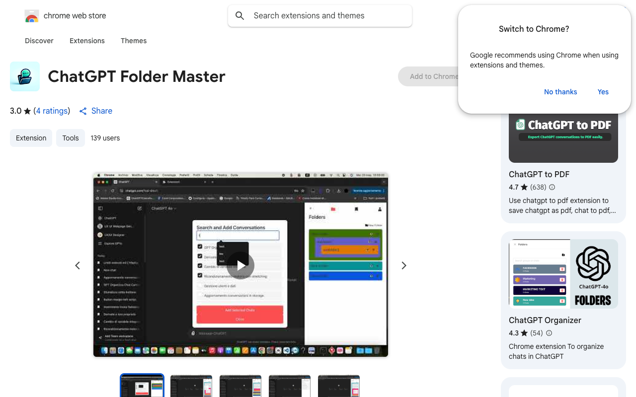Click the Share icon
The width and height of the screenshot is (636, 397).
tap(83, 111)
